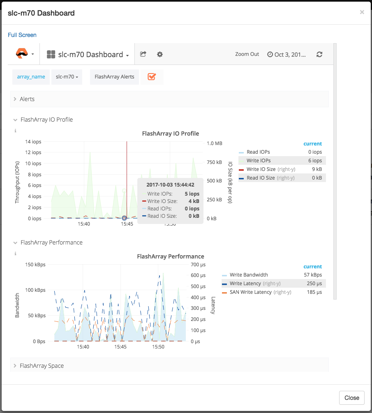Click Write IO Size red color swatch
This screenshot has height=413, width=372.
(x=241, y=170)
